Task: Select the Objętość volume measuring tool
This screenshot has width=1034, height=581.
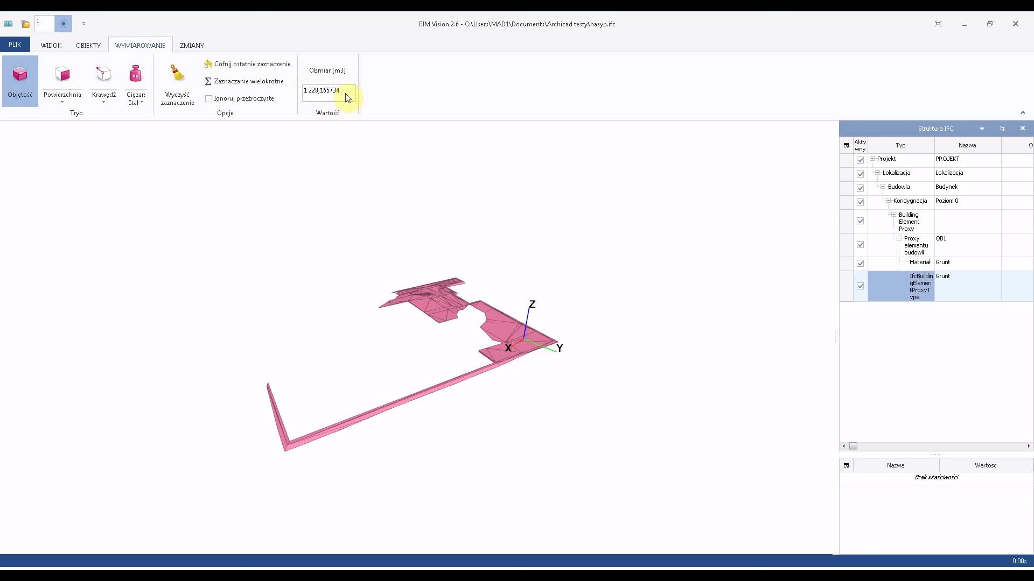Action: click(20, 81)
